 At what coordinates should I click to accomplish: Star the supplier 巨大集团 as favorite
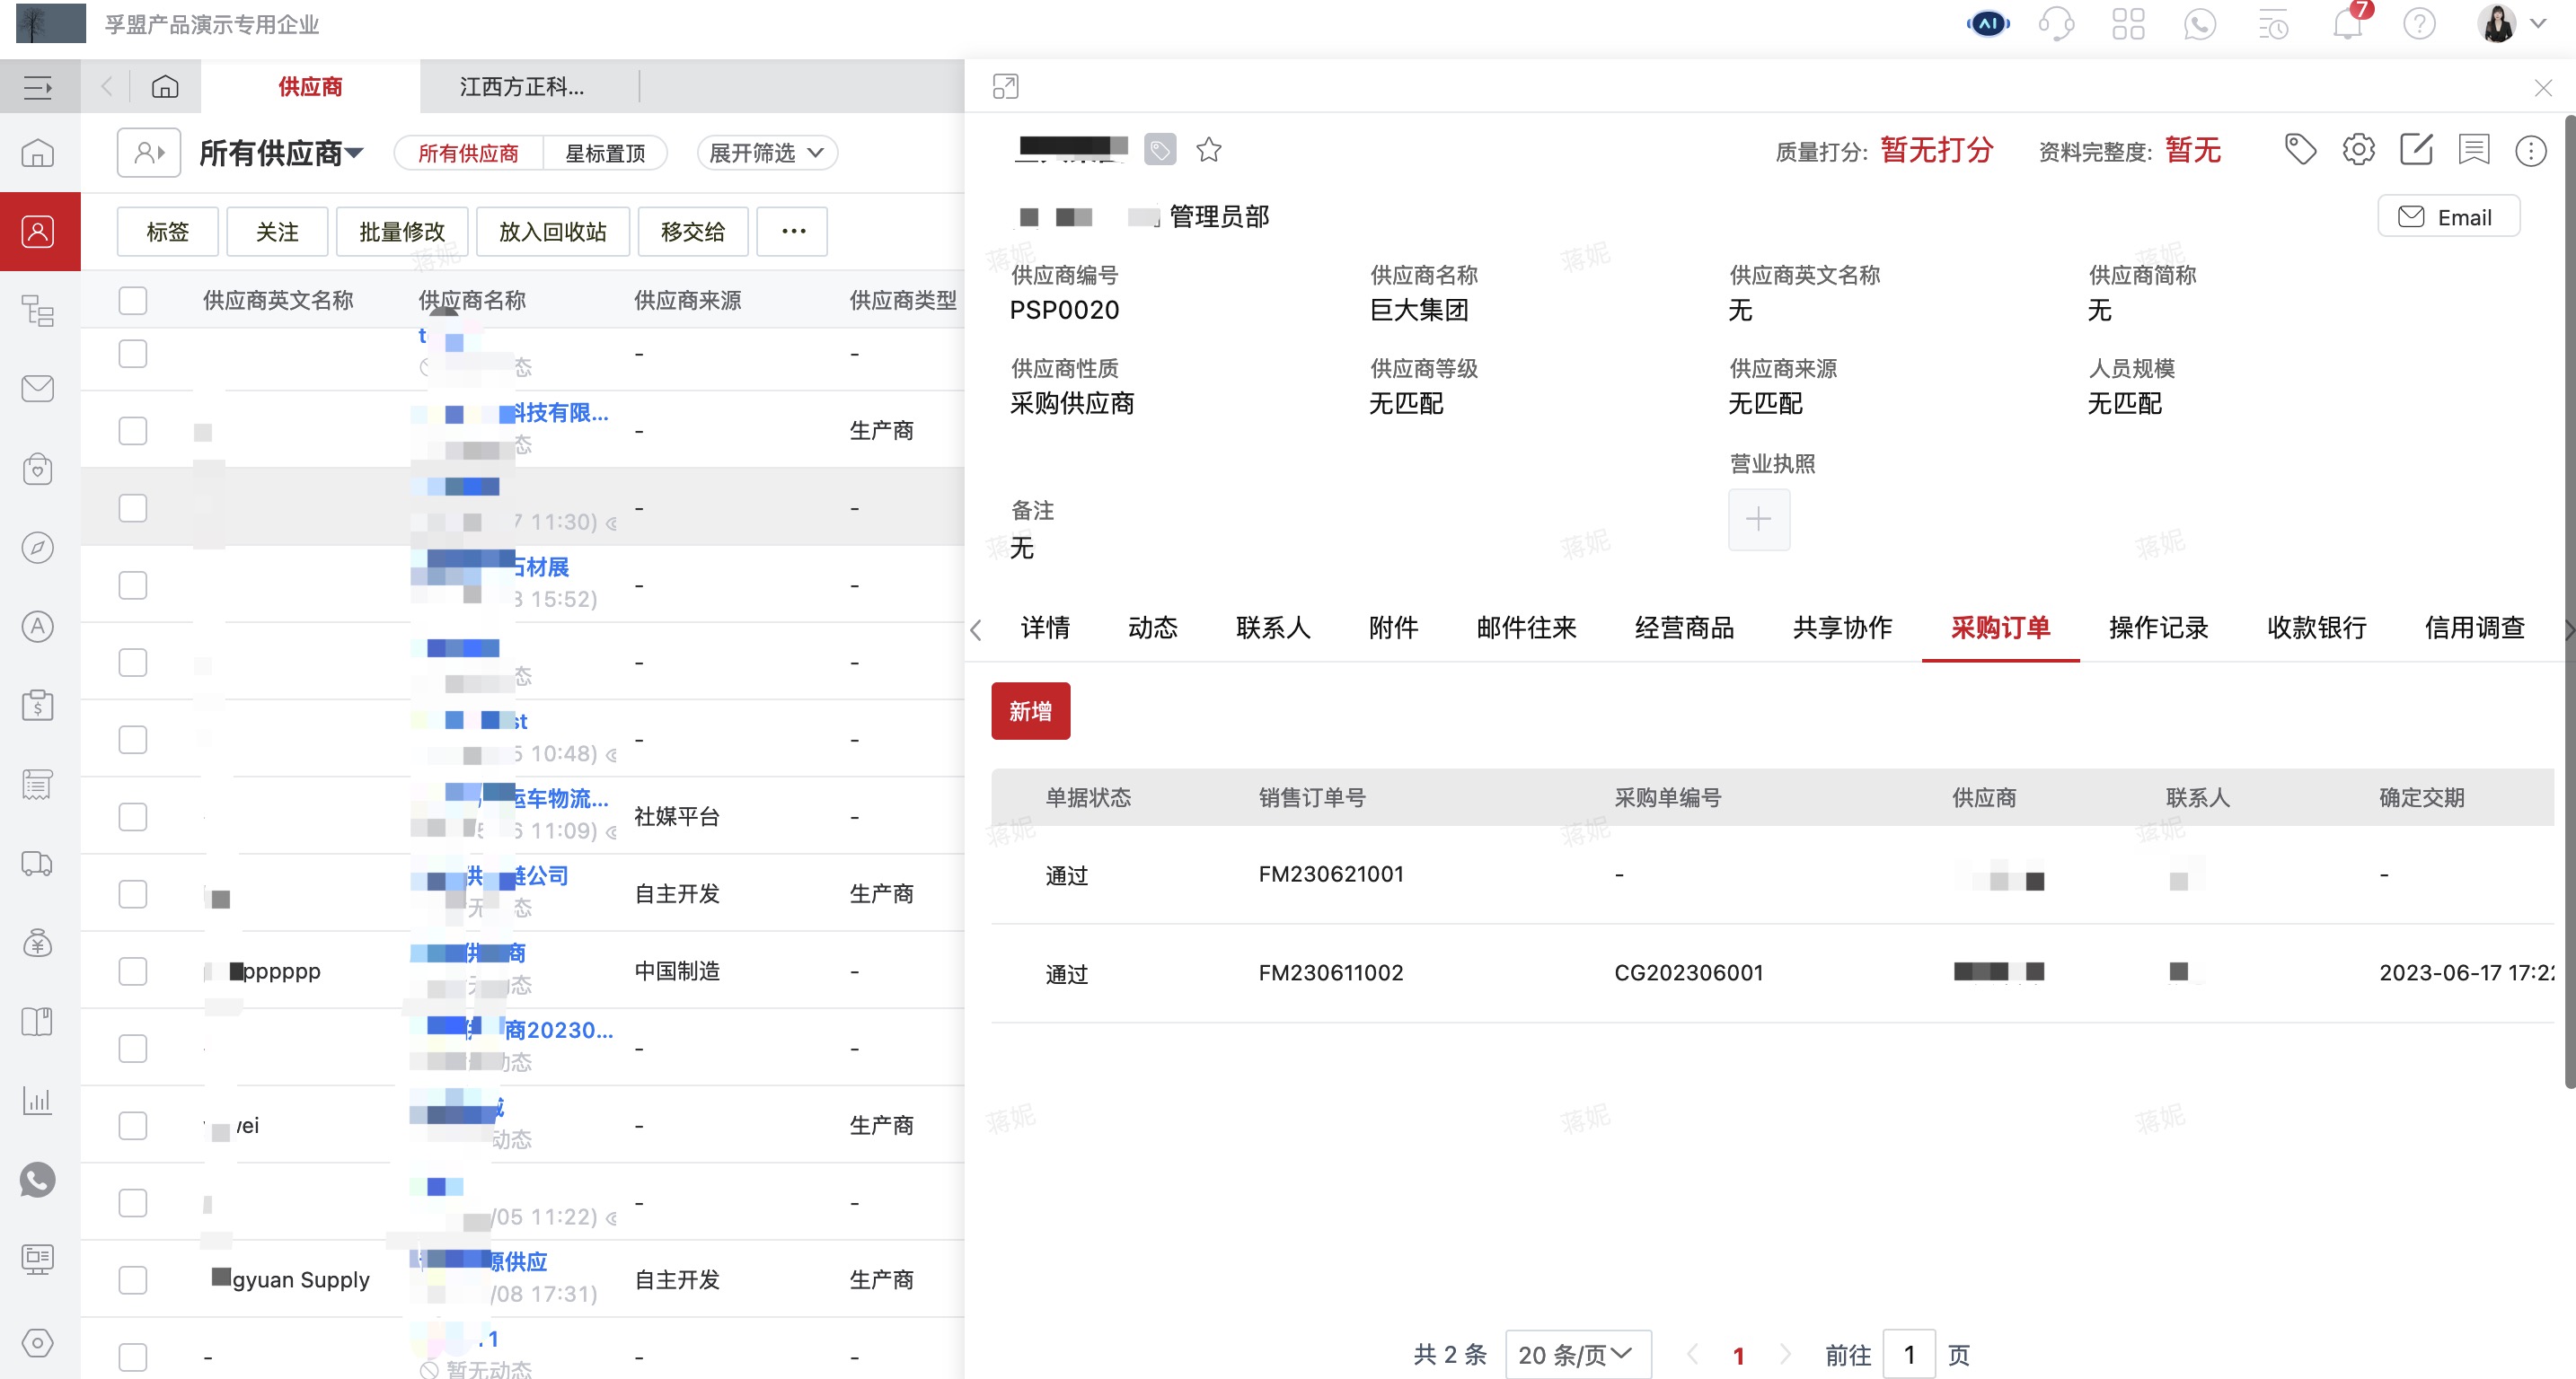point(1210,150)
